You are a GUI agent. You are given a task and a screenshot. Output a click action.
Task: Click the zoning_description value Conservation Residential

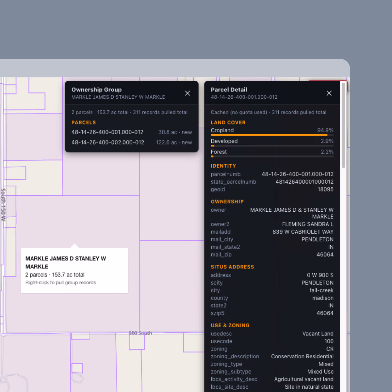click(302, 356)
